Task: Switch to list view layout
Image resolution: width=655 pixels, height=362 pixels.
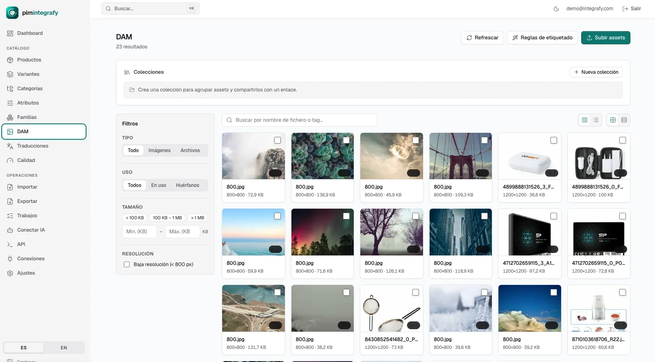Action: pyautogui.click(x=596, y=120)
